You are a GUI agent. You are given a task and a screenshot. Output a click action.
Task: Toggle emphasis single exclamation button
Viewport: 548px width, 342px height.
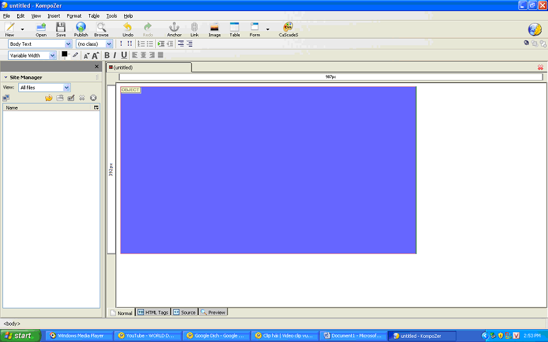[121, 43]
